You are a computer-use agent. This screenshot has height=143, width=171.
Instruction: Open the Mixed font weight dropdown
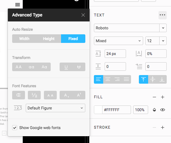119,41
